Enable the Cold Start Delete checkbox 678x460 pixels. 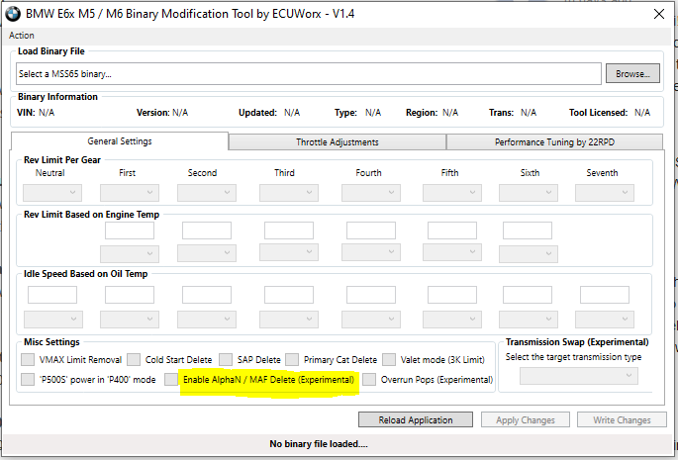pos(134,359)
